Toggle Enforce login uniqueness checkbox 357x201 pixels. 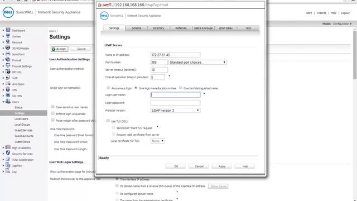tap(53, 113)
